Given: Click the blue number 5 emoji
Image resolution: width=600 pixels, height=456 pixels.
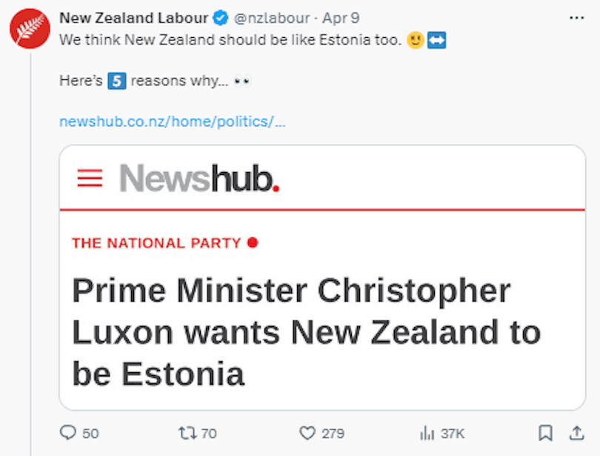Looking at the screenshot, I should pos(116,81).
